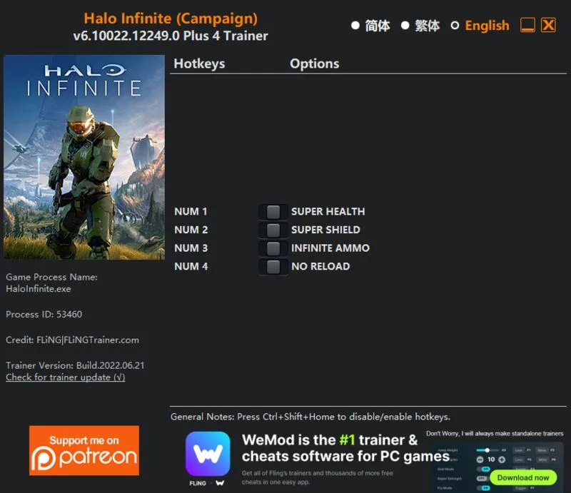Click the NUM 4 hotkey label
The image size is (571, 493).
[x=191, y=267]
